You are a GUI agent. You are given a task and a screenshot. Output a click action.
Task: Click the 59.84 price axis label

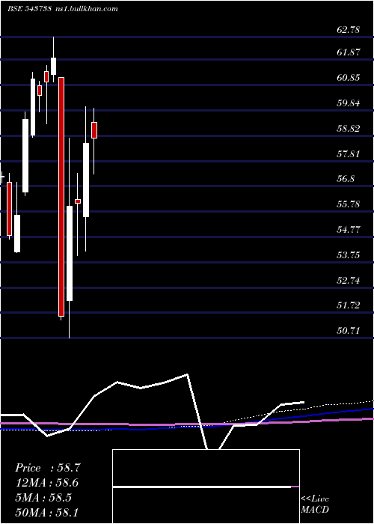(x=349, y=103)
